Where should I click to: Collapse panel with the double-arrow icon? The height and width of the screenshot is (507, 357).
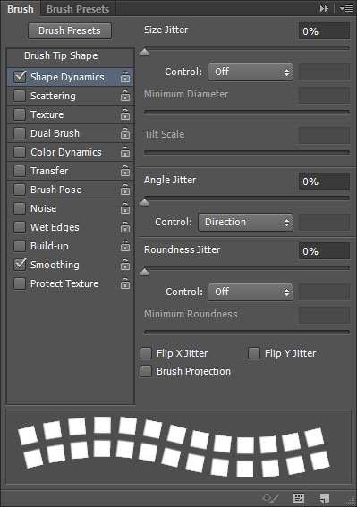tap(324, 9)
